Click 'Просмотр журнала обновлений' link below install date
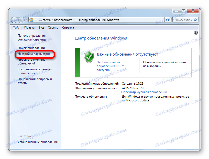 coord(144,92)
